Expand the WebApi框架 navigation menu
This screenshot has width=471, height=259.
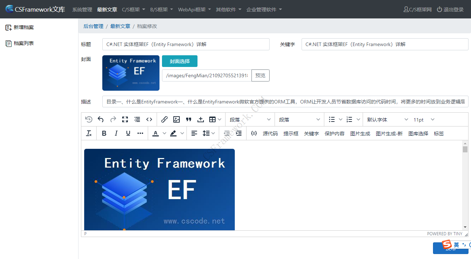click(x=194, y=10)
